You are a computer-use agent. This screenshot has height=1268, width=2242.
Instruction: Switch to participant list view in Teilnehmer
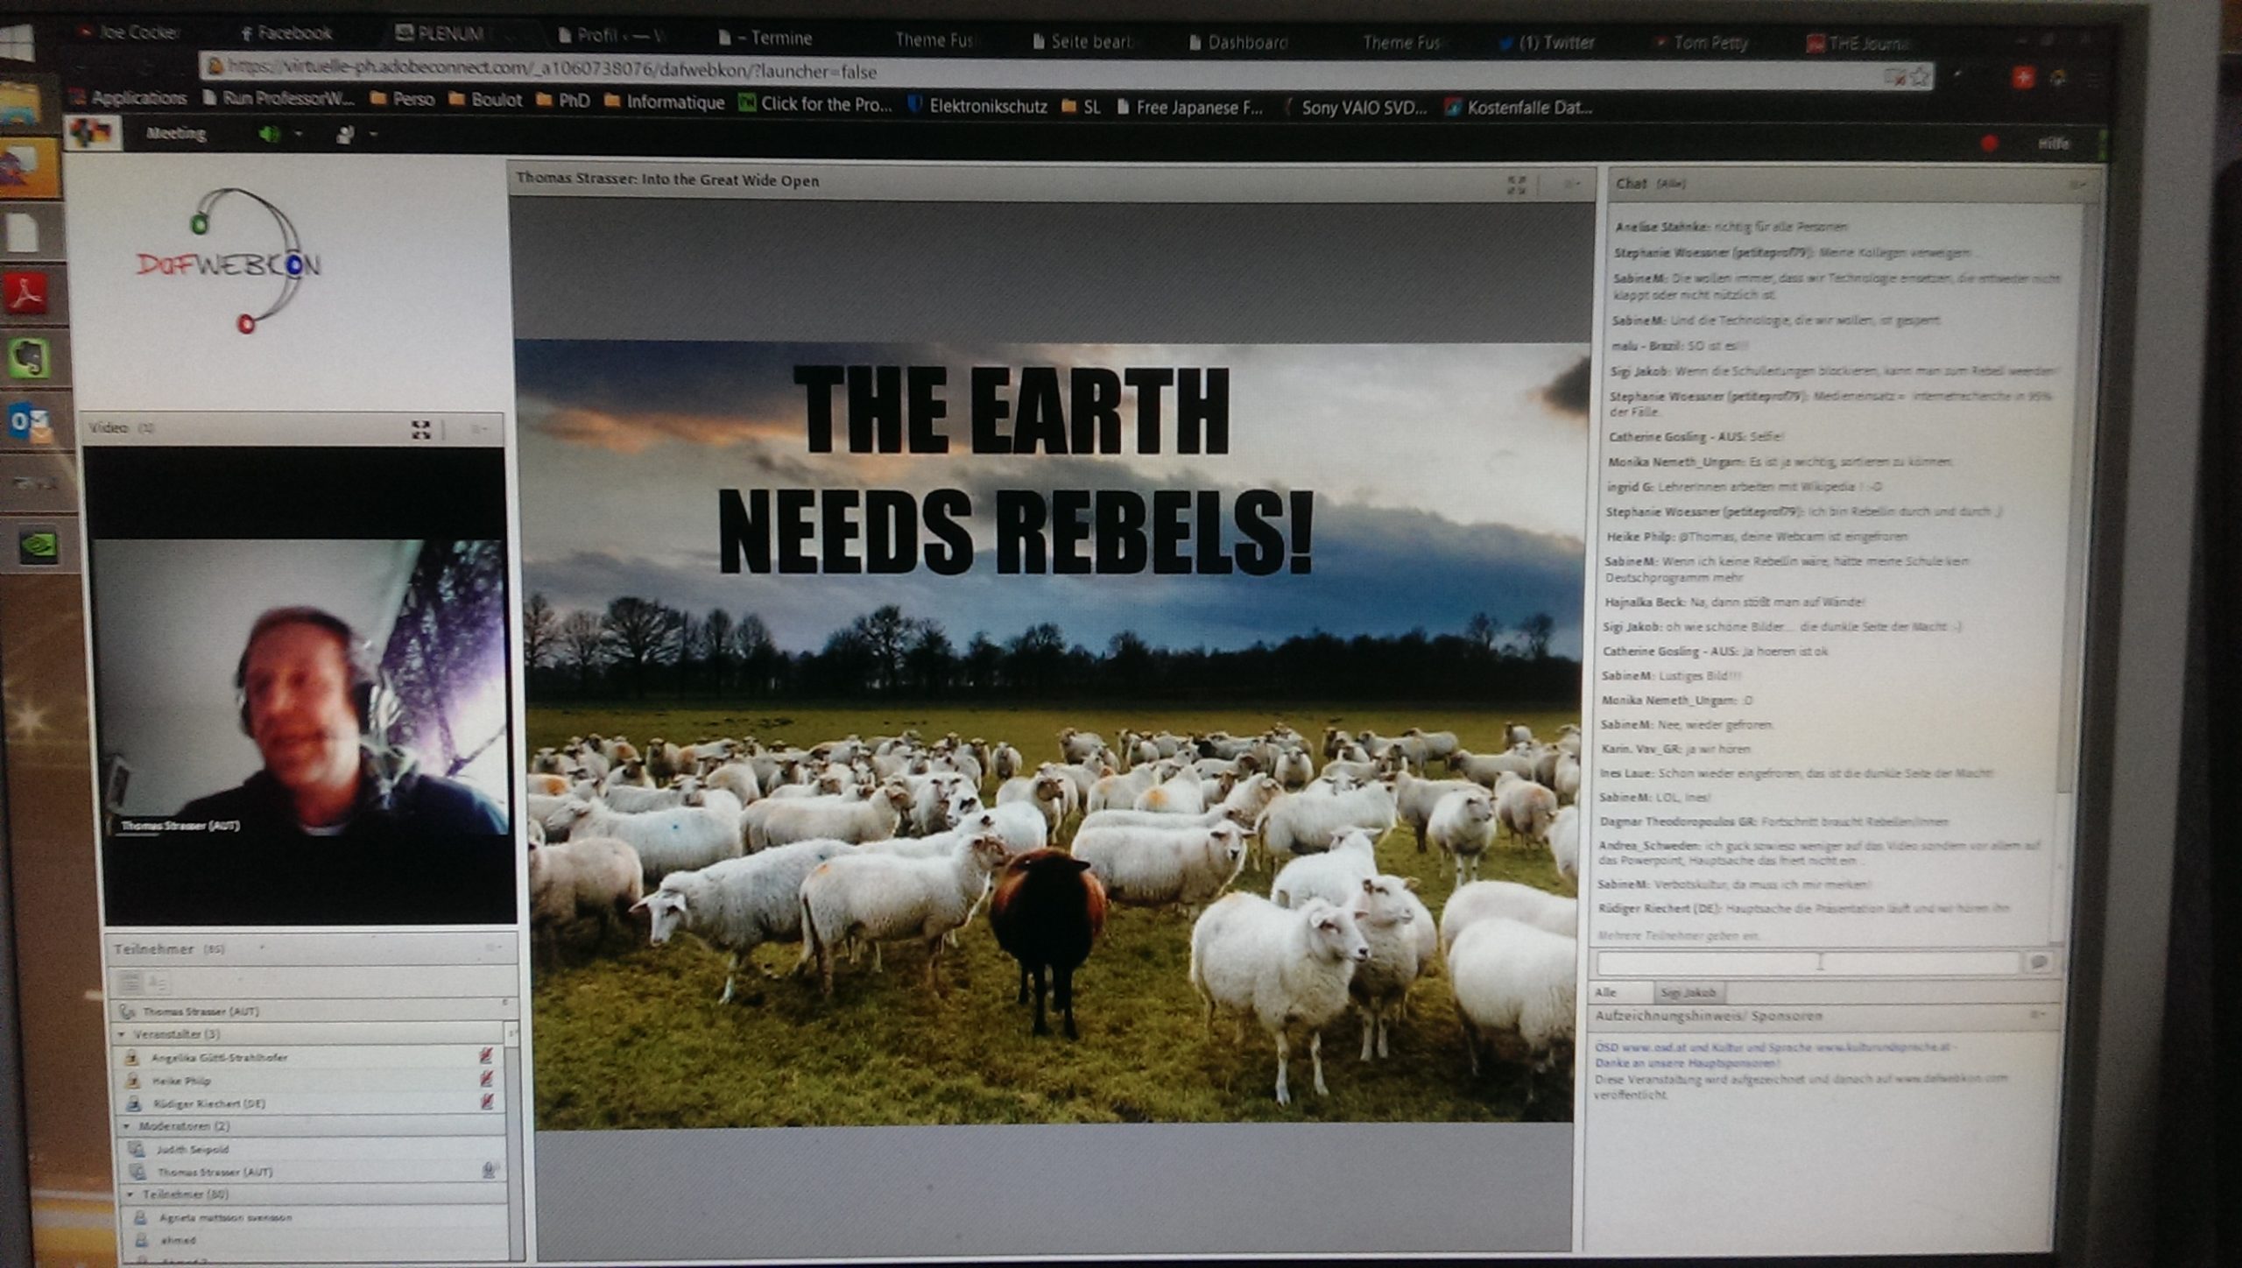(130, 983)
